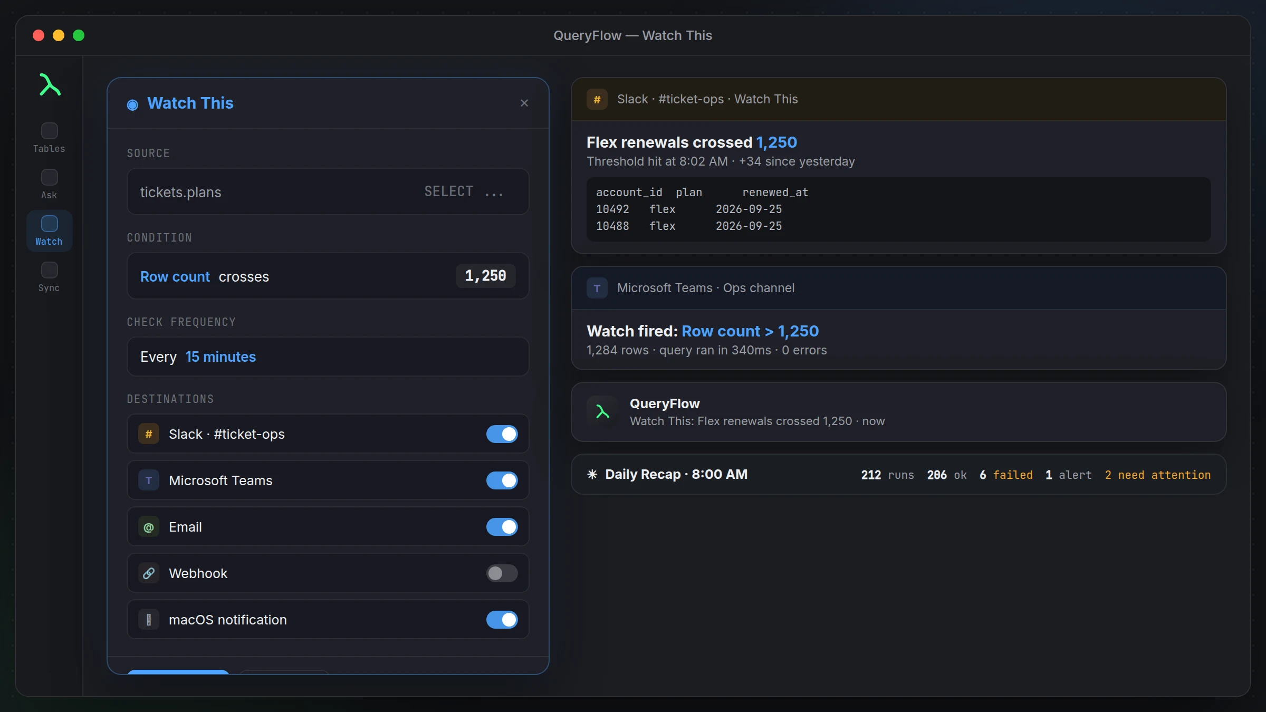The width and height of the screenshot is (1266, 712).
Task: Edit the 1,250 threshold value
Action: pos(485,276)
